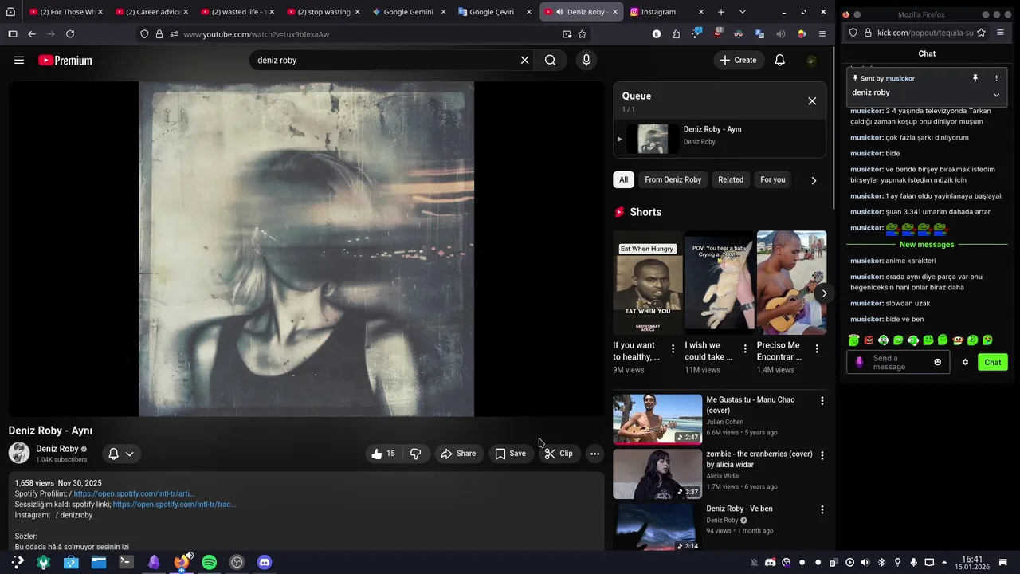Image resolution: width=1020 pixels, height=574 pixels.
Task: Open options for 'Preciso Me Encontrar' short
Action: (817, 349)
